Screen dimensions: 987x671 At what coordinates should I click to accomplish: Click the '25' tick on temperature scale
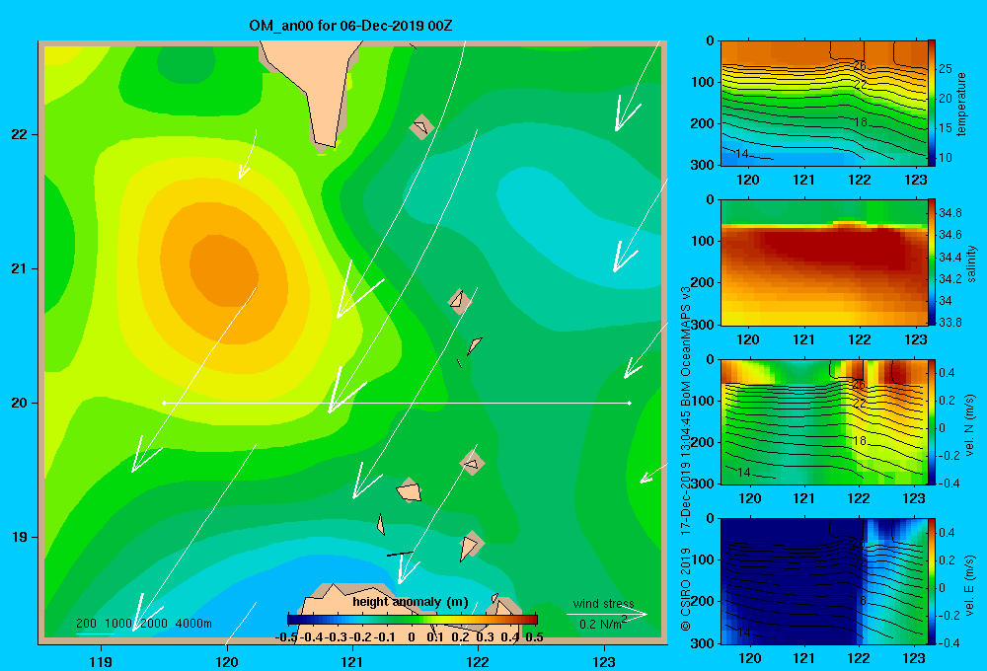(x=946, y=69)
